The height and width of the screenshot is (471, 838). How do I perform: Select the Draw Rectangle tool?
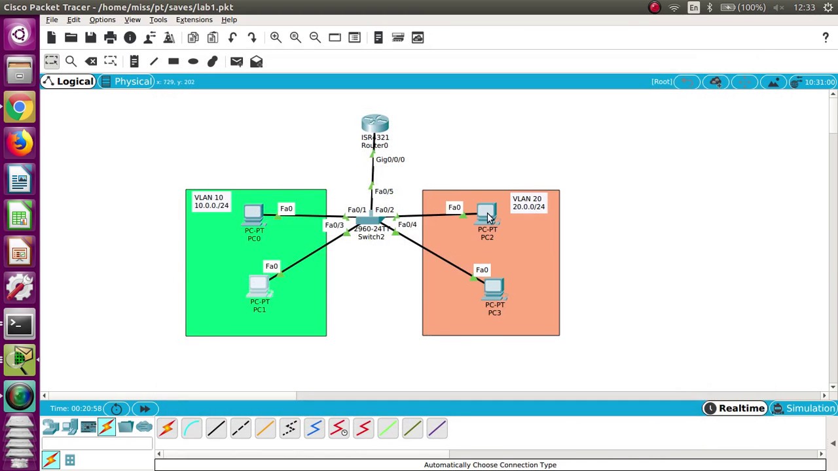(x=173, y=61)
